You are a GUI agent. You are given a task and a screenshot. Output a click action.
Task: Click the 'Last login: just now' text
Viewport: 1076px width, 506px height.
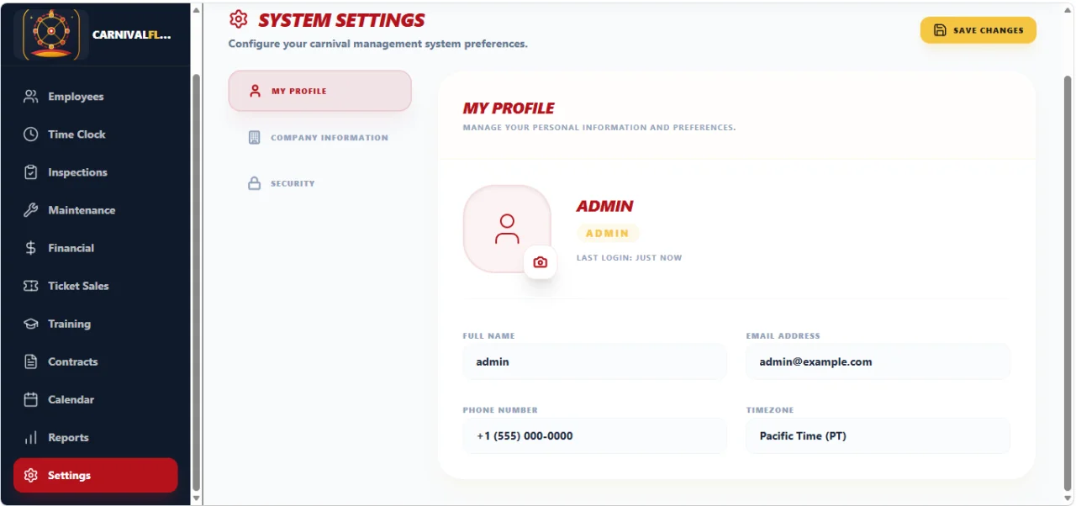click(x=629, y=257)
